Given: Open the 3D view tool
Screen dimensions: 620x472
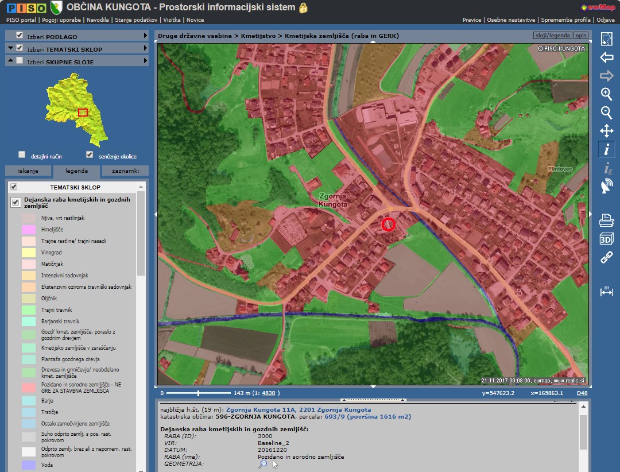Looking at the screenshot, I should pos(606,239).
